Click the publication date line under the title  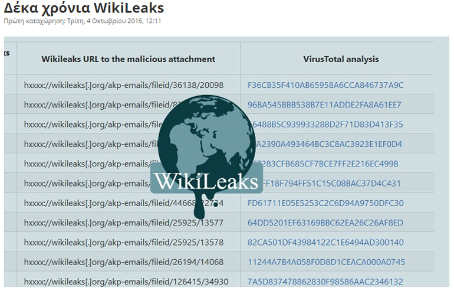point(83,21)
